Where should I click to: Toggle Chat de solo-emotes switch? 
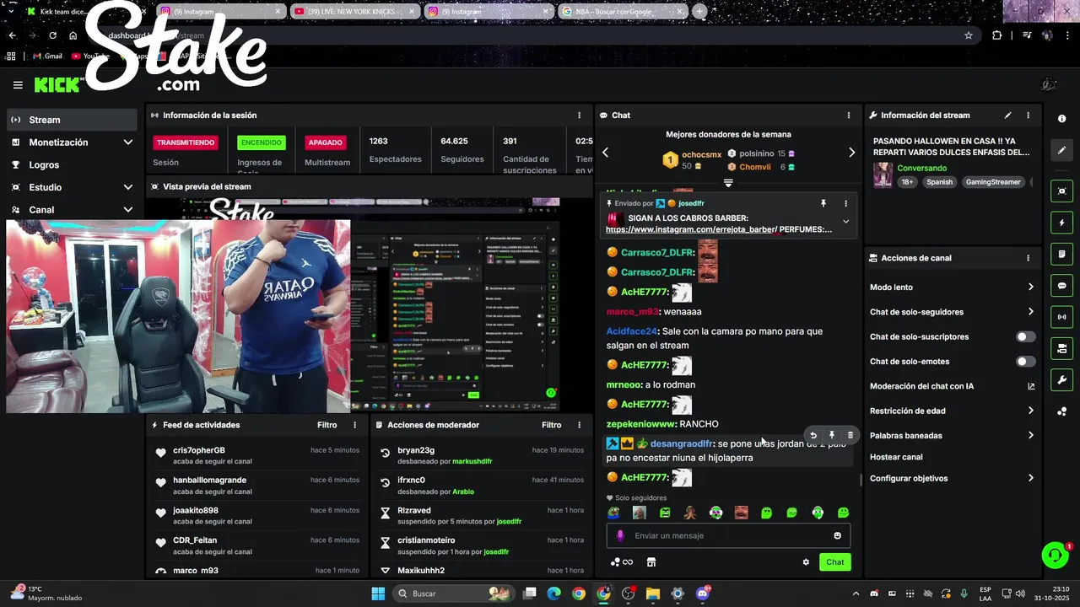coord(1026,362)
